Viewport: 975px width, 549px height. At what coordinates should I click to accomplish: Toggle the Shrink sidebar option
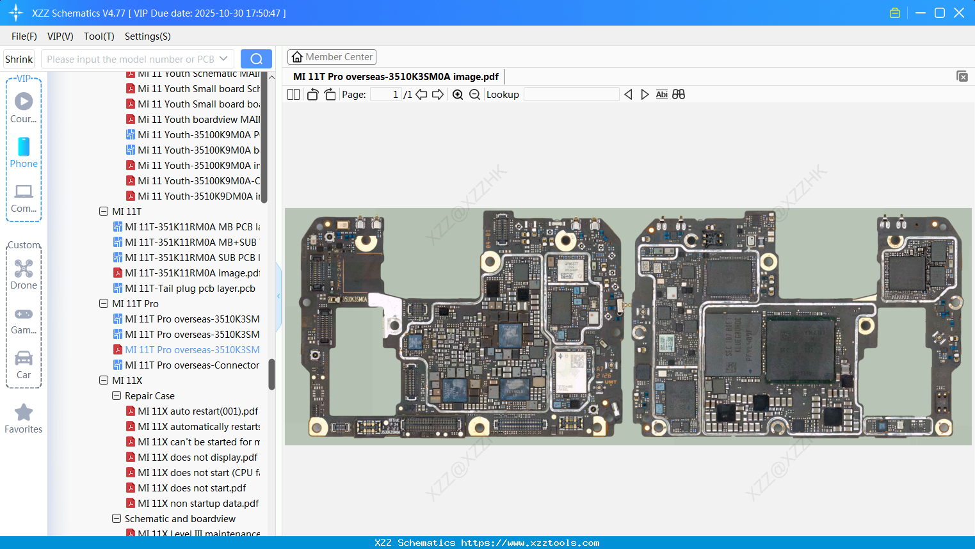pyautogui.click(x=18, y=58)
